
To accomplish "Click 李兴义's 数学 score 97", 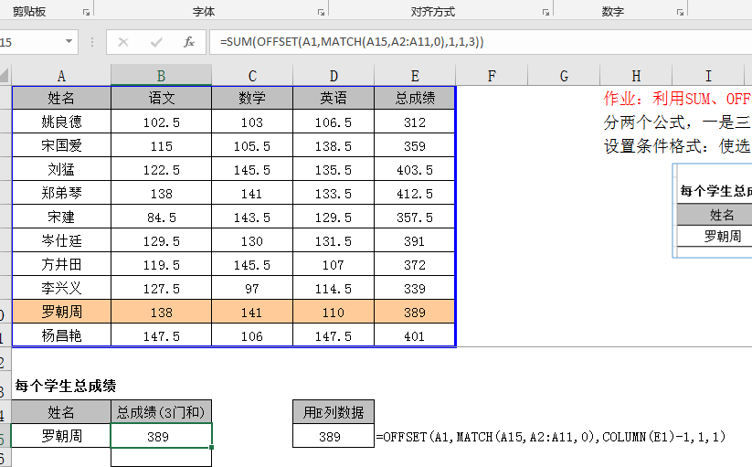I will point(252,288).
